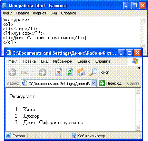This screenshot has width=148, height=141.
Task: Click Готово status bar text
Action: (19, 136)
